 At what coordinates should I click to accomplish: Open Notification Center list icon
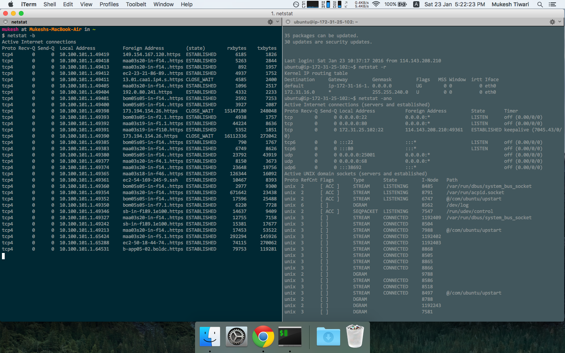coord(552,4)
